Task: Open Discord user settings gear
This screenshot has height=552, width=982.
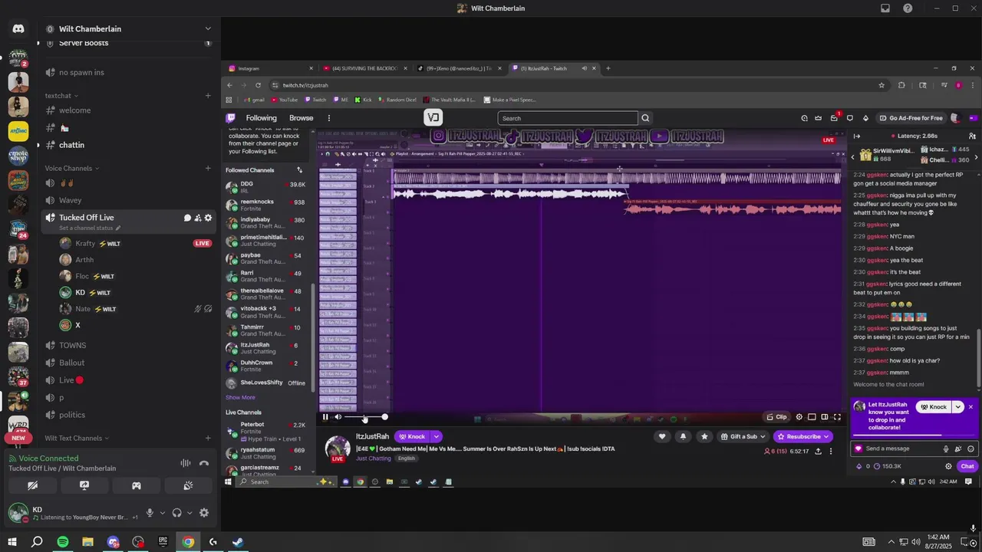Action: coord(204,513)
